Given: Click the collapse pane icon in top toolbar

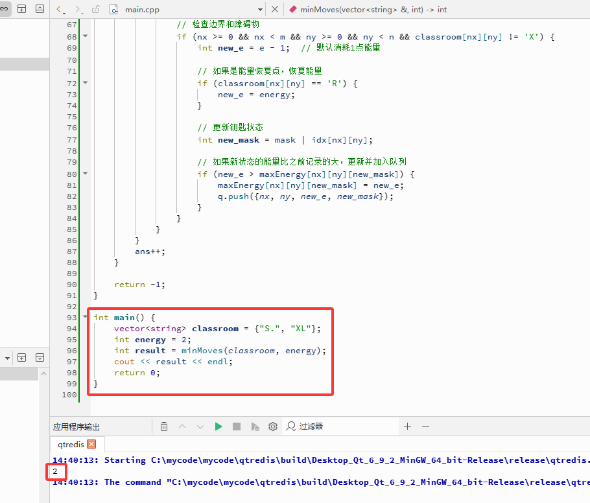Looking at the screenshot, I should pos(40,9).
